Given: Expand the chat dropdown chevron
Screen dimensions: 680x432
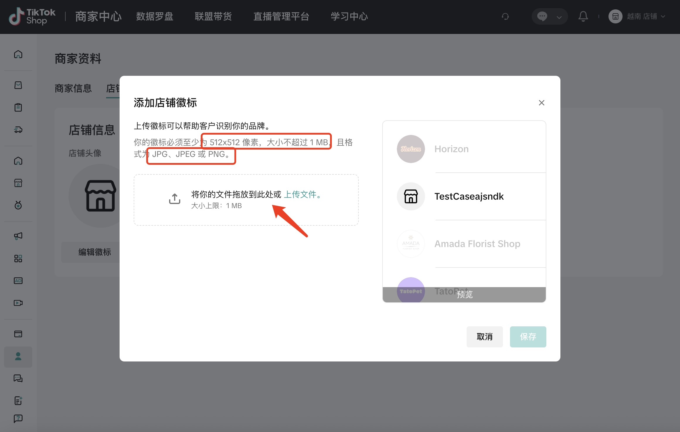Looking at the screenshot, I should [559, 17].
